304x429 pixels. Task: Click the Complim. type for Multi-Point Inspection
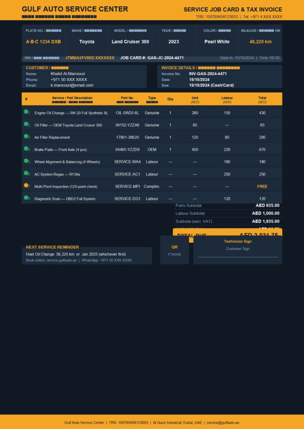click(x=152, y=186)
